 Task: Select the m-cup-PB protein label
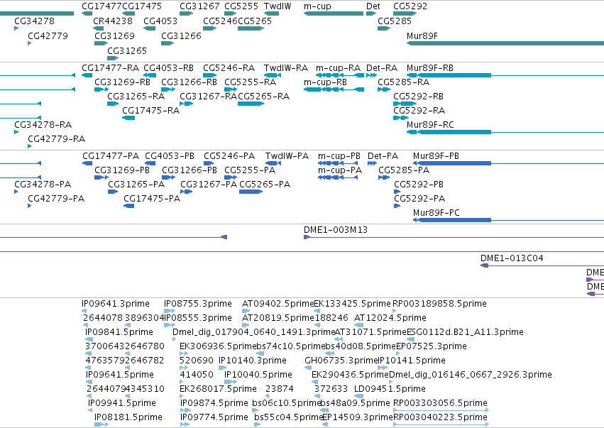(339, 156)
